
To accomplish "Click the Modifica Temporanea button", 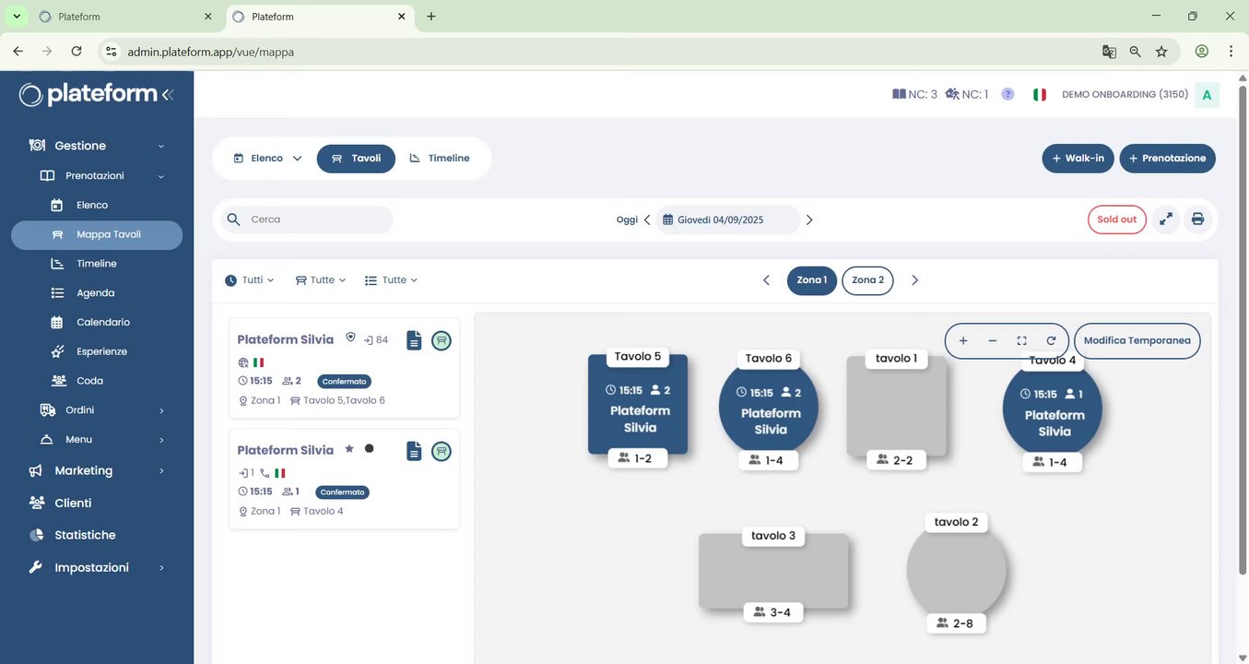I will point(1137,340).
